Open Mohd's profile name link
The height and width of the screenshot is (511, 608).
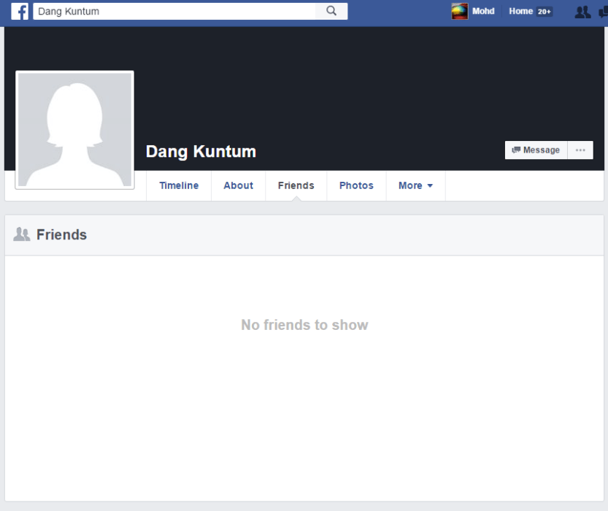tap(483, 12)
